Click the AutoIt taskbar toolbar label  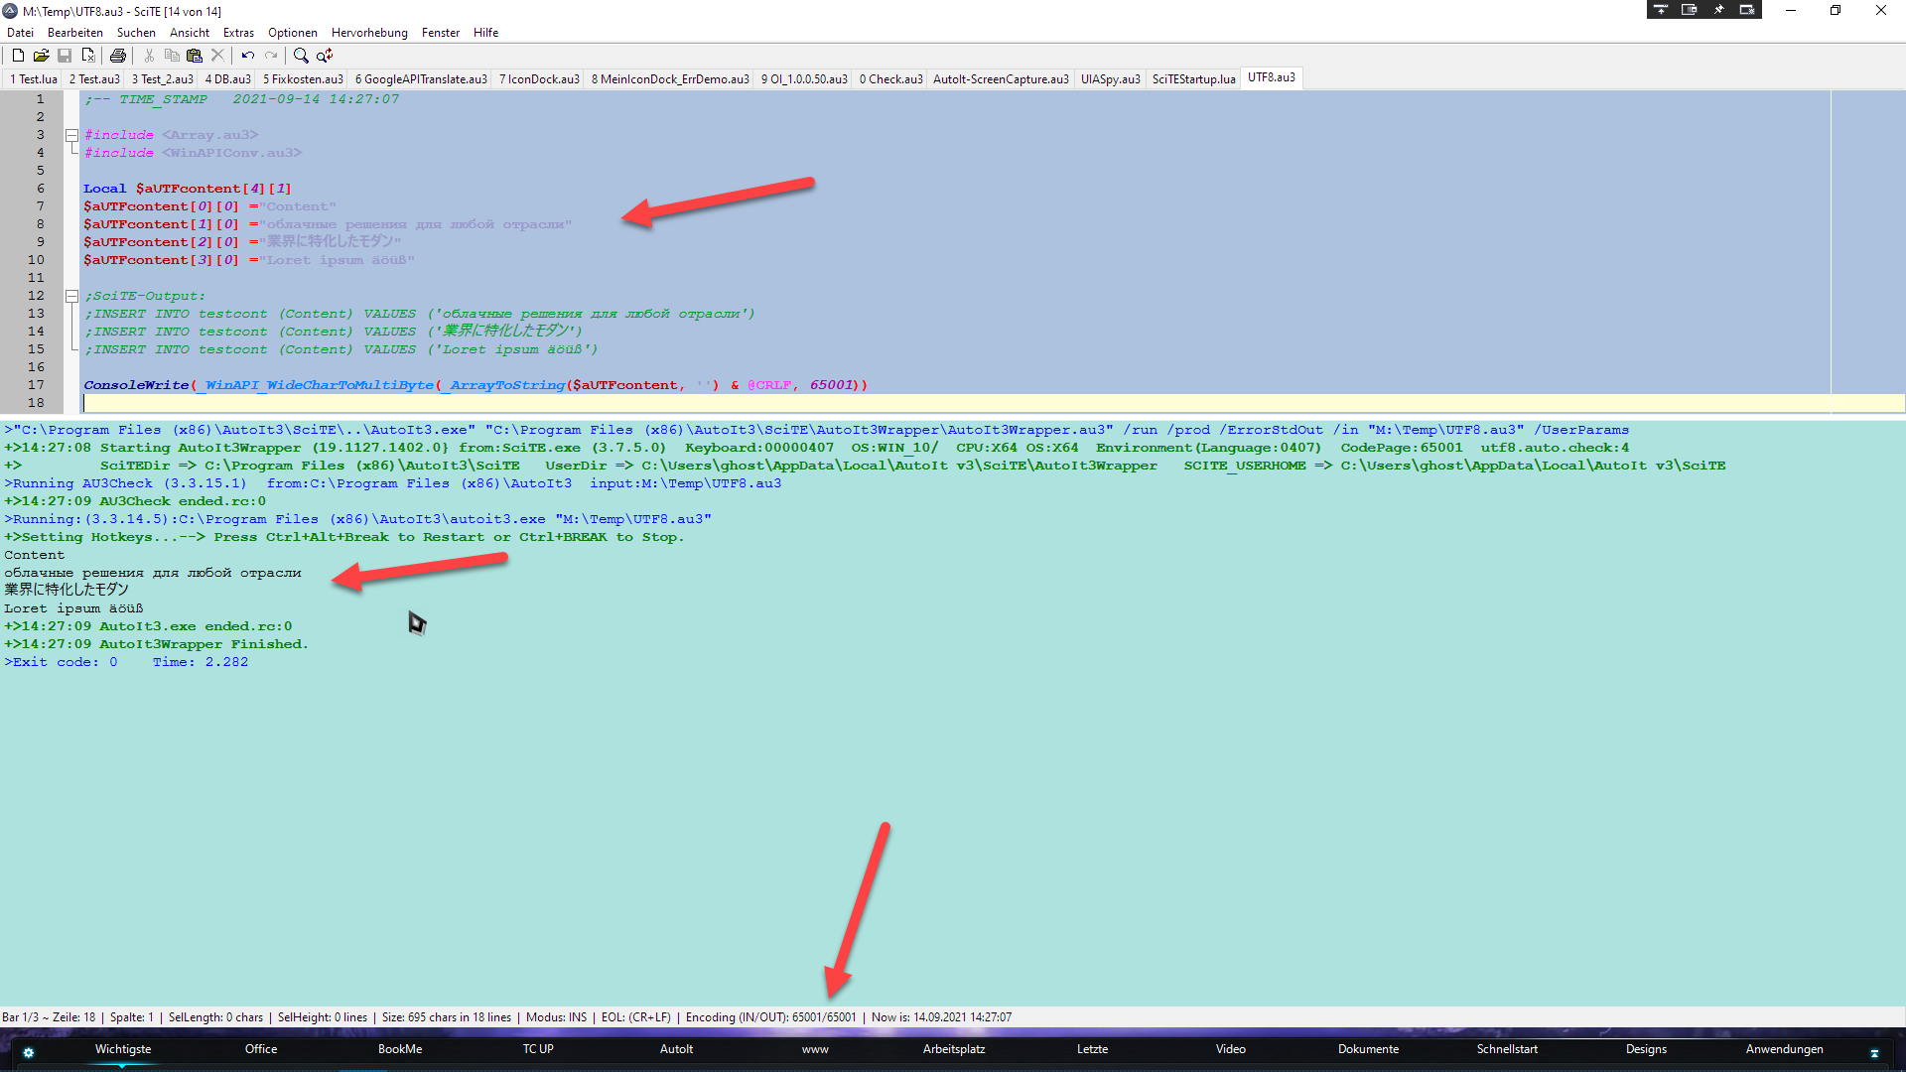[x=676, y=1049]
